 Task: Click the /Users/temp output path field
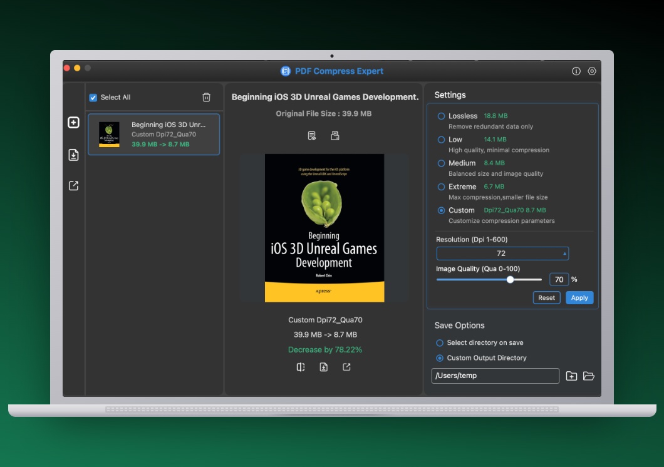click(x=495, y=376)
